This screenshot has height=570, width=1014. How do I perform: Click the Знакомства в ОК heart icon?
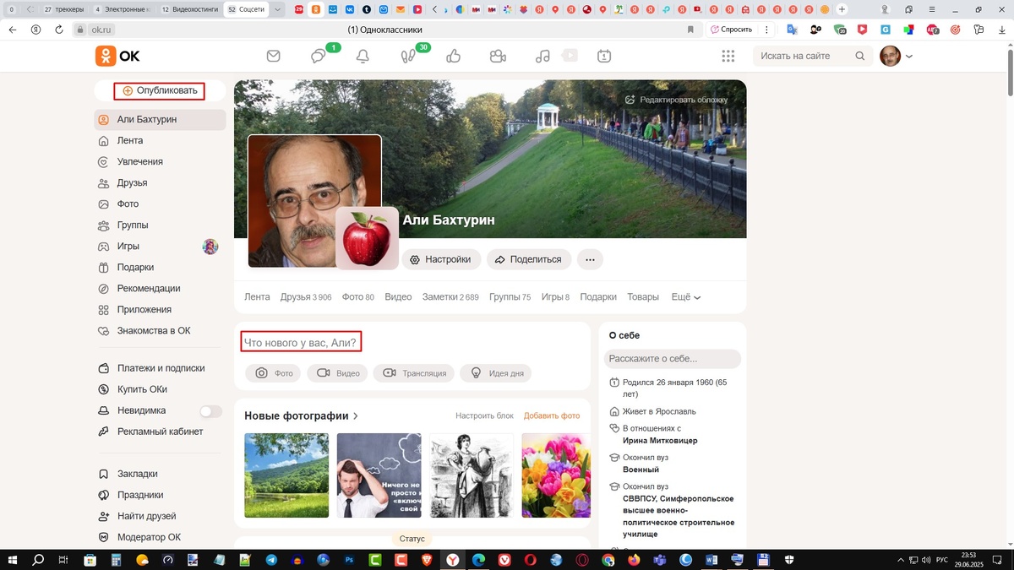(x=104, y=331)
